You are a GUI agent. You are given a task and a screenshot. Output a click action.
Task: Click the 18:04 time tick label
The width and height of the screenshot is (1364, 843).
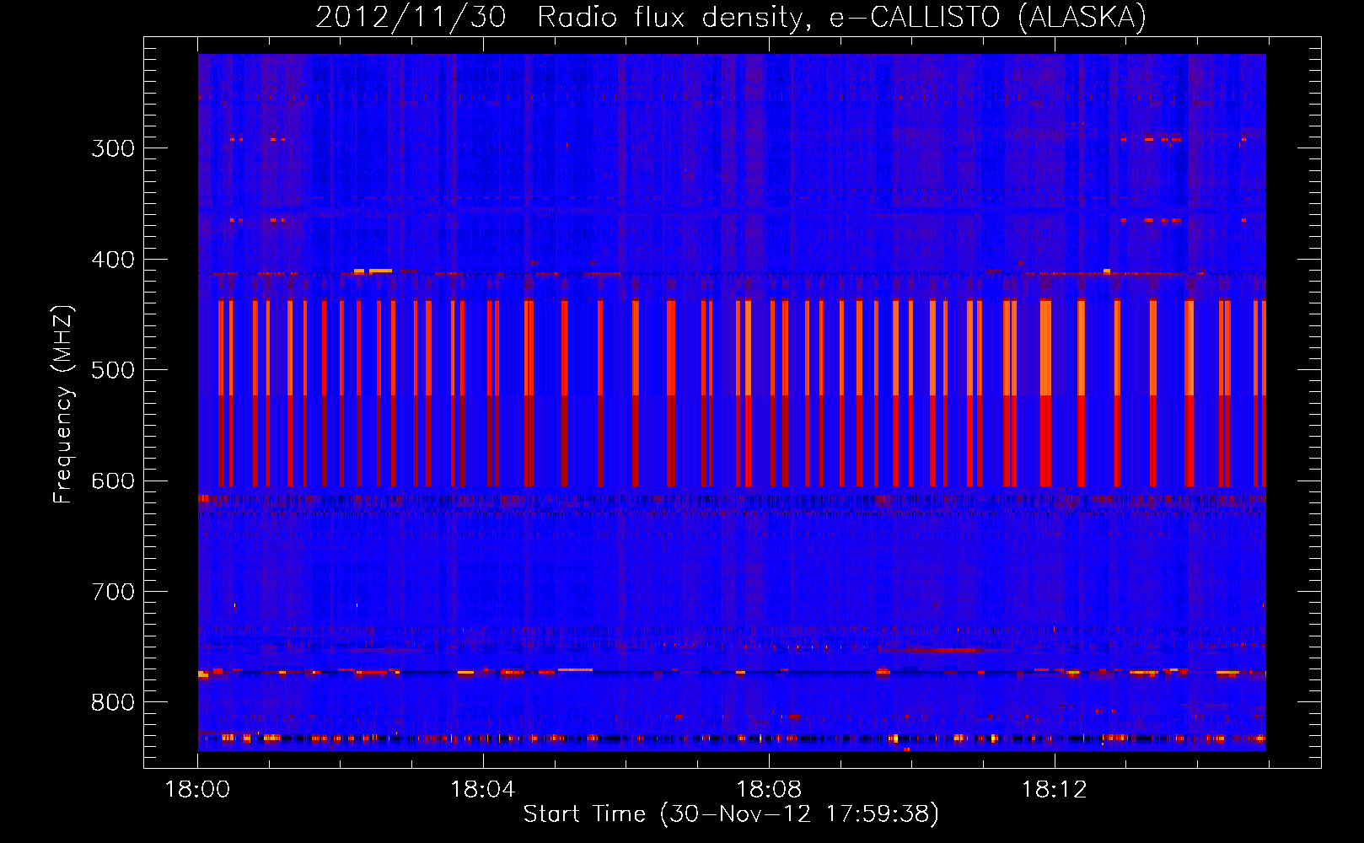pos(483,790)
